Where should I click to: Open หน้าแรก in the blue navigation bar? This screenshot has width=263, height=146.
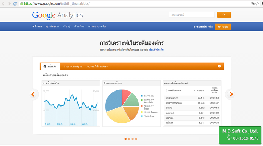[x=37, y=27]
